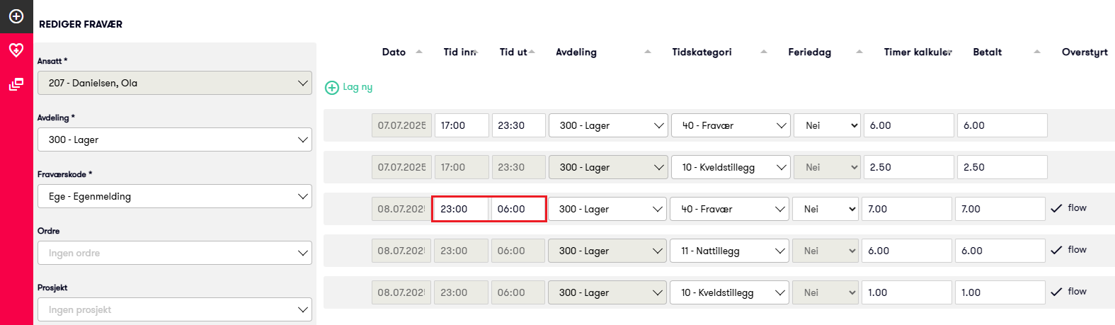Viewport: 1115px width, 325px height.
Task: Open the heart absence icon in sidebar
Action: click(x=16, y=50)
